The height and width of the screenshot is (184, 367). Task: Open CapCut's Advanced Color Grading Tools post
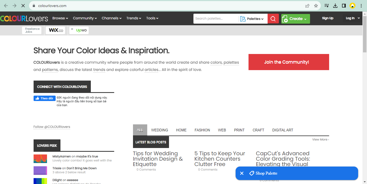tap(283, 159)
